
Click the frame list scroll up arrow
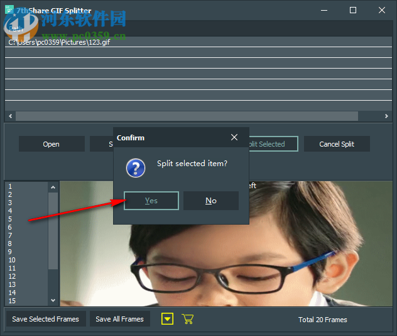click(x=53, y=188)
